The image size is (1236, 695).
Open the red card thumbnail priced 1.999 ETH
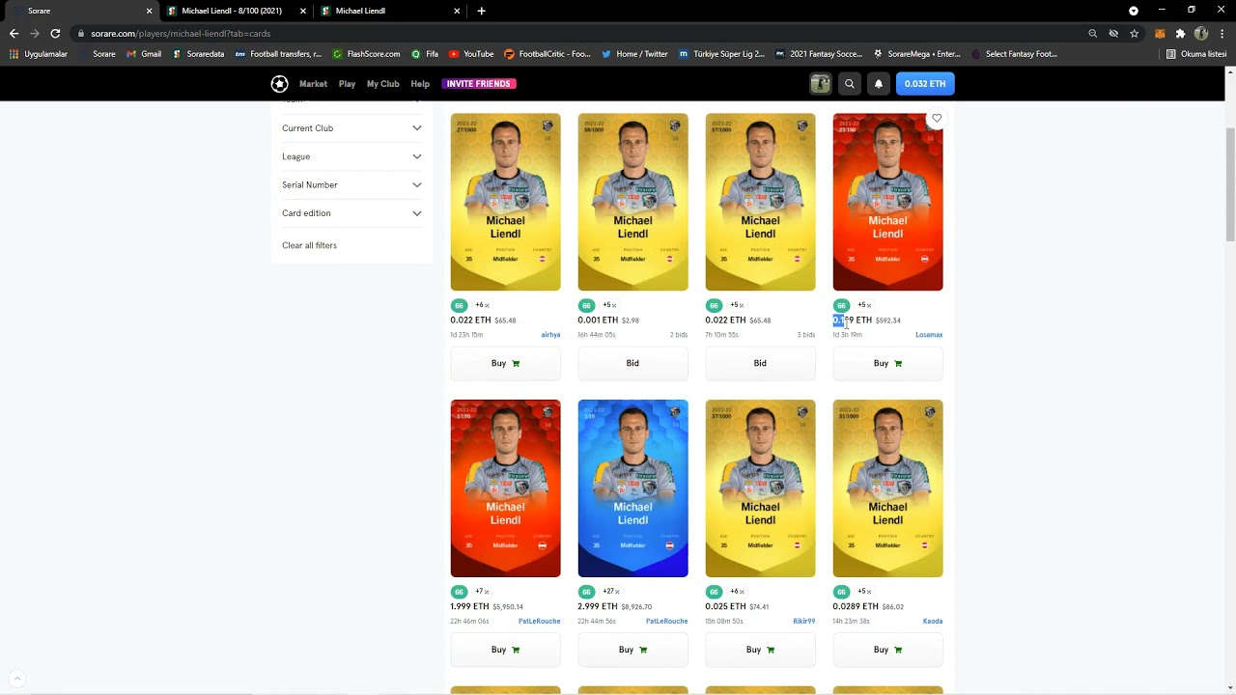[505, 488]
